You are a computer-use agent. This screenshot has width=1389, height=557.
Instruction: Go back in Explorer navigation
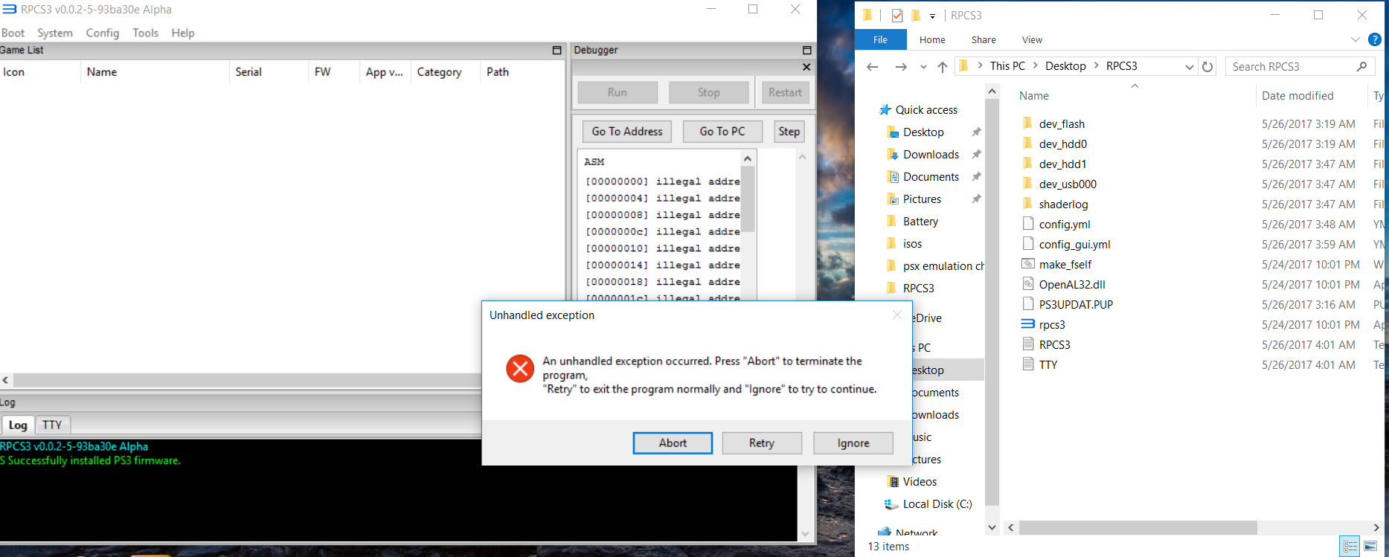point(873,67)
